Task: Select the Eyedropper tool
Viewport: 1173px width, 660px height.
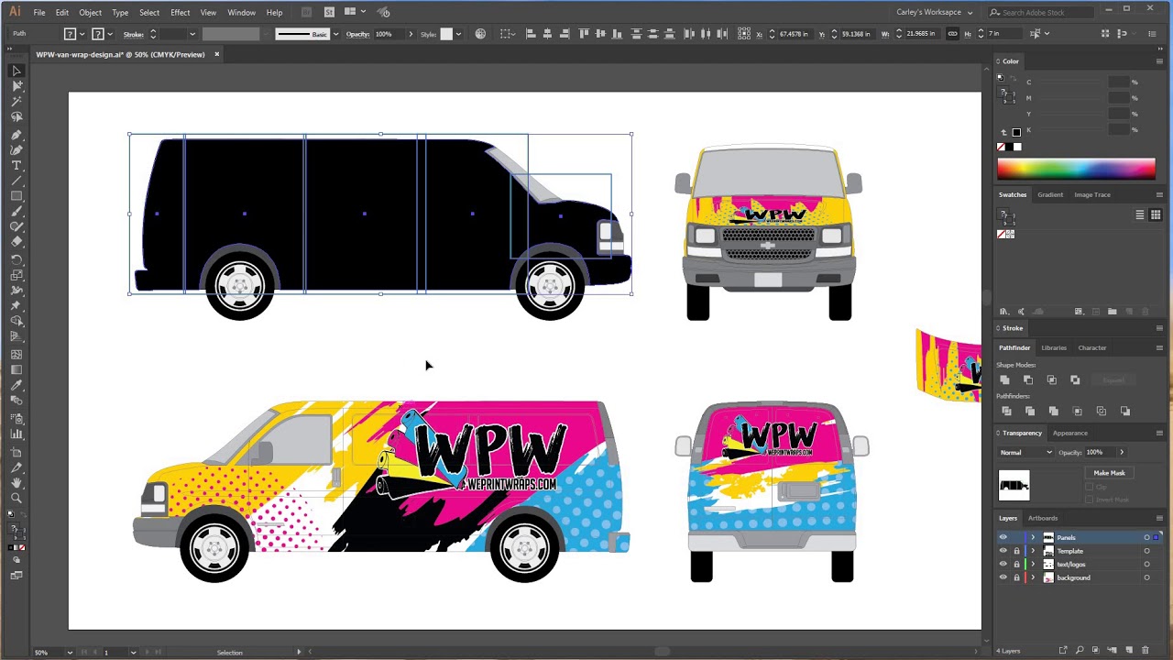Action: coord(16,386)
